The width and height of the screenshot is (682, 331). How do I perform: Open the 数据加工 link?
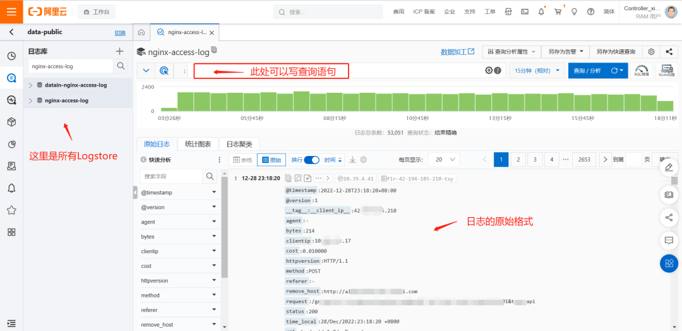point(458,52)
